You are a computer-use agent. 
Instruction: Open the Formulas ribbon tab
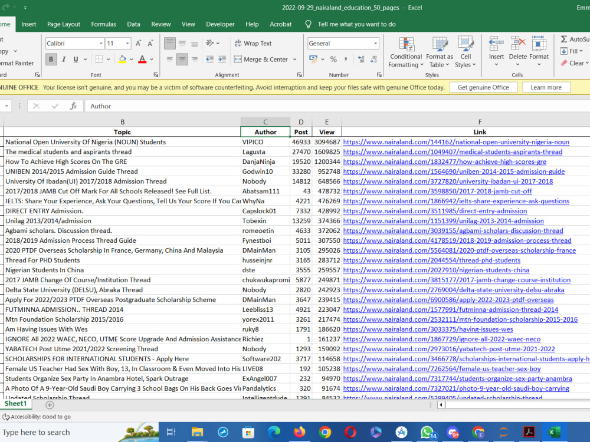[x=103, y=24]
